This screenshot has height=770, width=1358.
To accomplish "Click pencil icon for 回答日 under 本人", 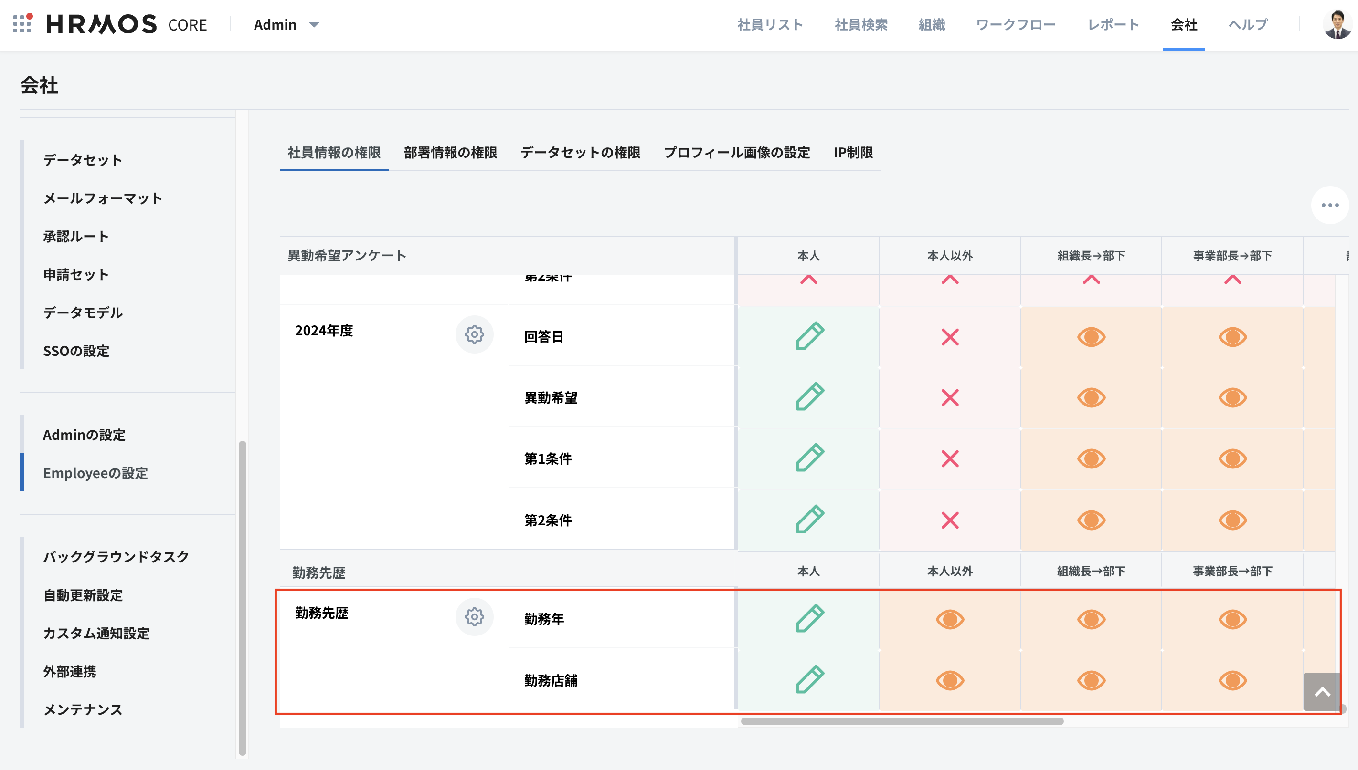I will [809, 336].
